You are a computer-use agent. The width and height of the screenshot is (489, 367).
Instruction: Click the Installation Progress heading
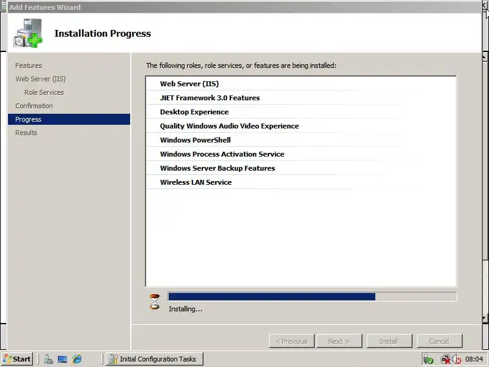pos(103,34)
